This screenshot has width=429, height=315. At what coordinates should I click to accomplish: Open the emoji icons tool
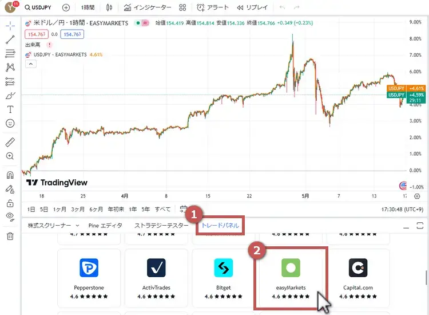10,124
